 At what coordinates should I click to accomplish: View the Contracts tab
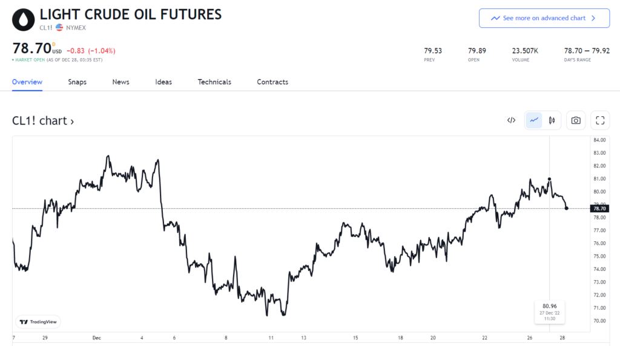tap(272, 82)
